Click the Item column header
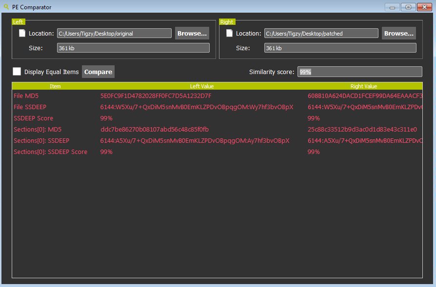This screenshot has height=287, width=436. click(x=55, y=86)
